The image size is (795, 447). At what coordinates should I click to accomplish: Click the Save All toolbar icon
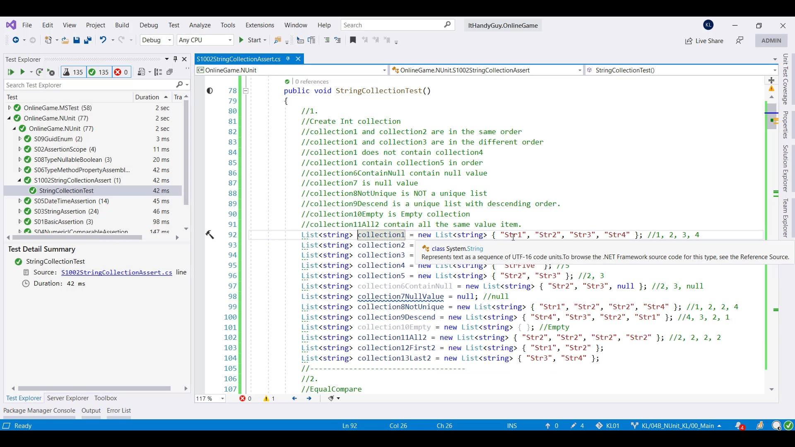[88, 40]
